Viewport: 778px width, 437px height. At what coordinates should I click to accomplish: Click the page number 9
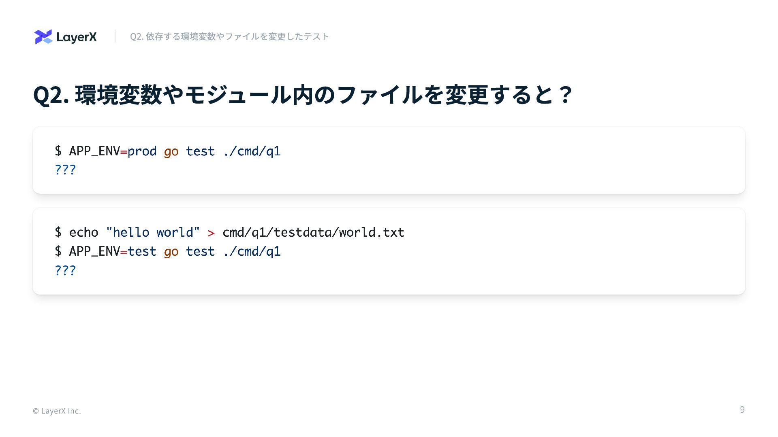pyautogui.click(x=742, y=410)
